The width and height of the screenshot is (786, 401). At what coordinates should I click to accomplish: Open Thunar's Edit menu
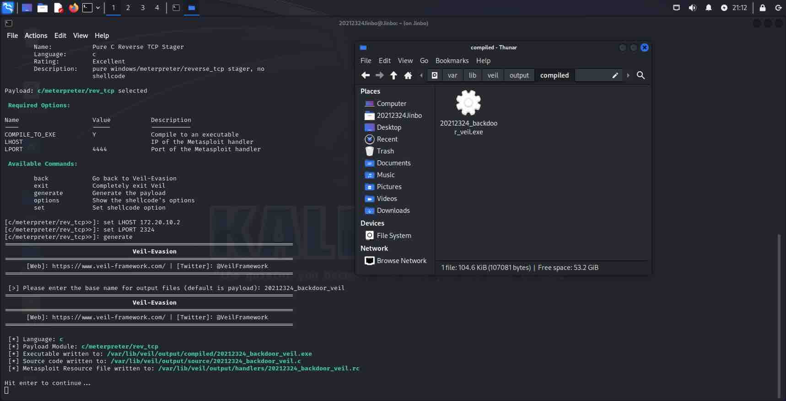tap(385, 61)
